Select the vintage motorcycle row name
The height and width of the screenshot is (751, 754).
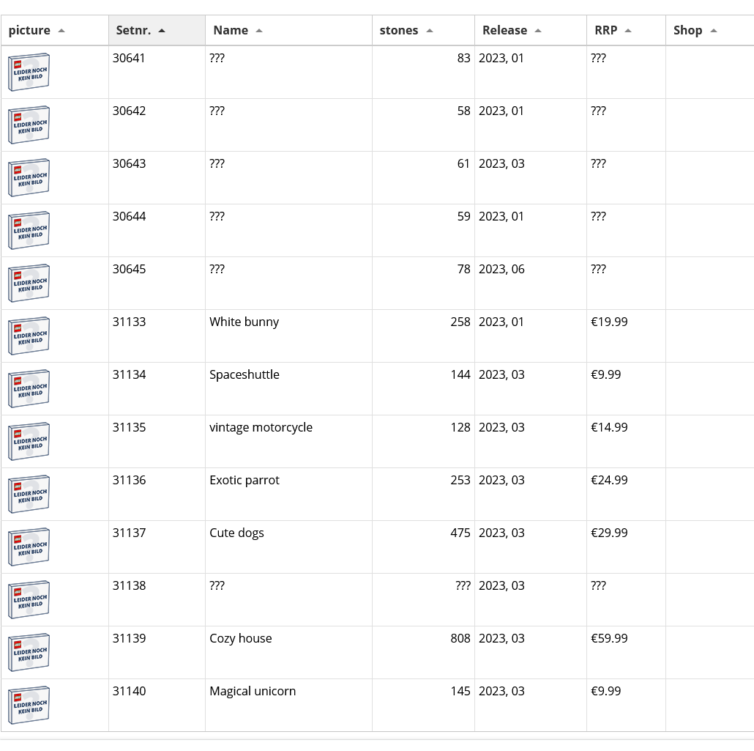coord(261,427)
